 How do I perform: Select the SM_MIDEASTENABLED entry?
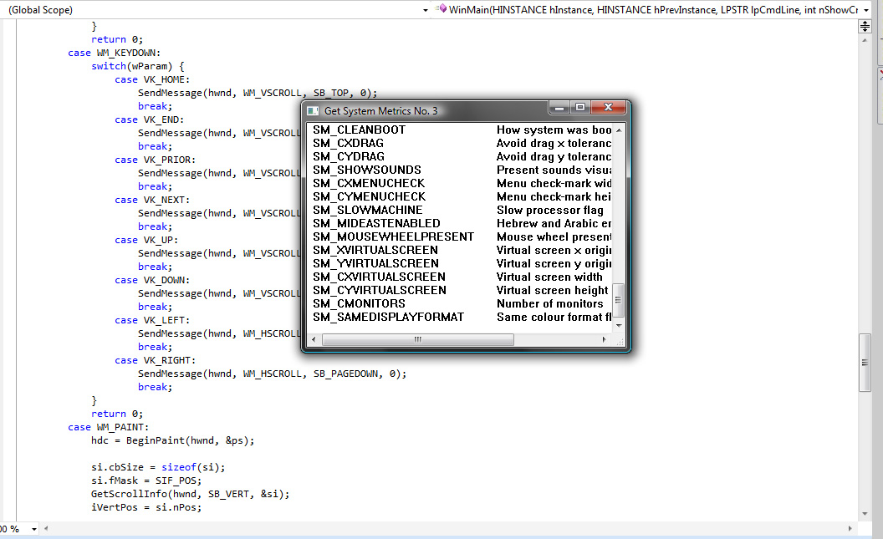376,223
